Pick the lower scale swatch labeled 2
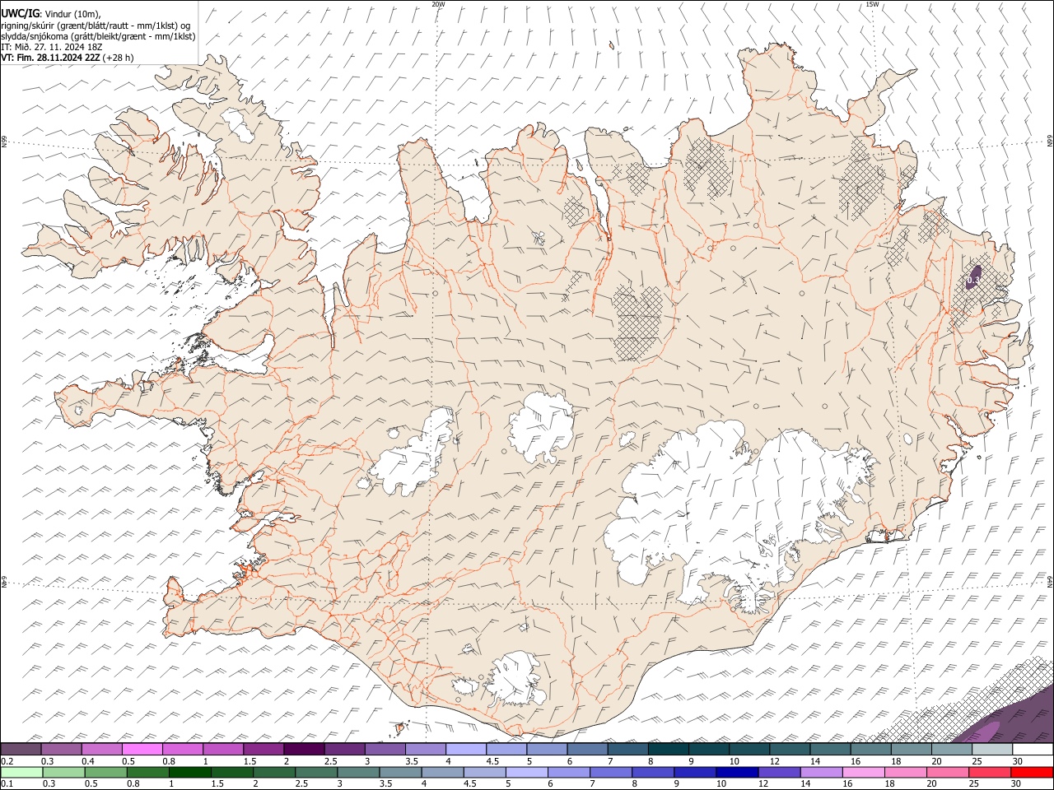Screen dimensions: 1054x790 [273, 773]
